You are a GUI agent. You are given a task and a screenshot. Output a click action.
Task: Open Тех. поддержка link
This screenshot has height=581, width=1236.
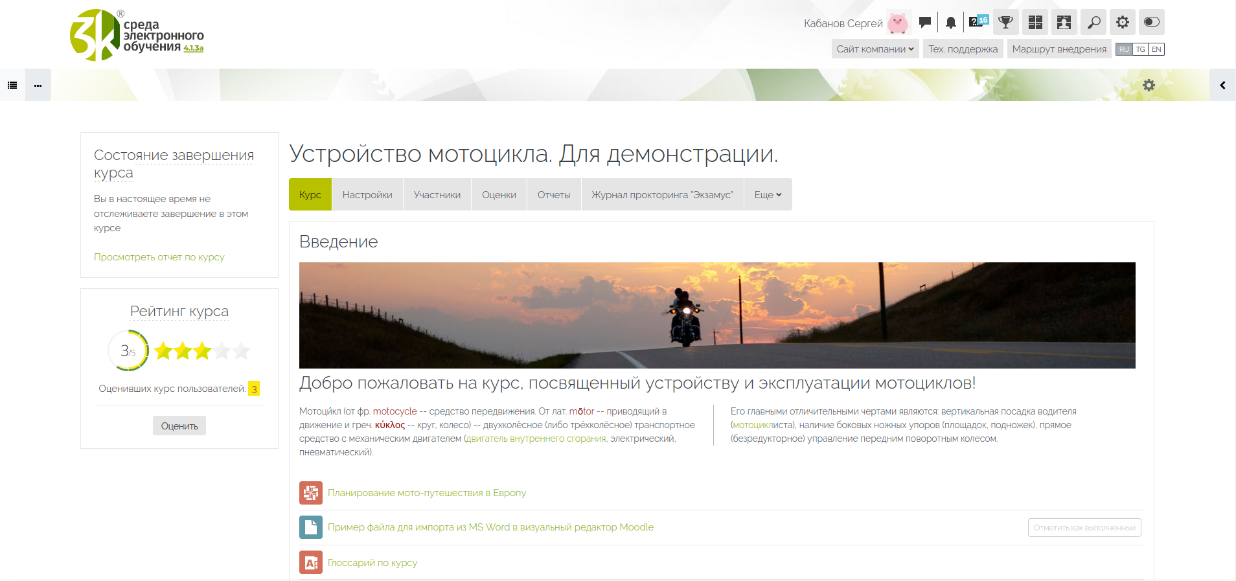pyautogui.click(x=963, y=49)
